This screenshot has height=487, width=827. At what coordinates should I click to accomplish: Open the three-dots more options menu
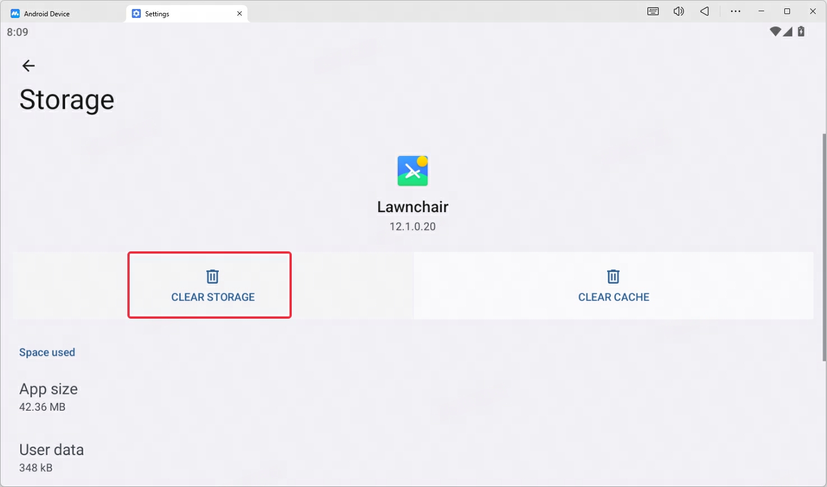coord(736,11)
